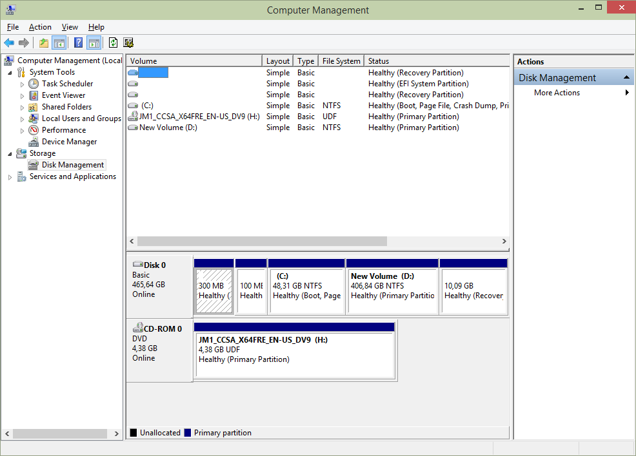
Task: Expand the Performance node
Action: tap(23, 131)
